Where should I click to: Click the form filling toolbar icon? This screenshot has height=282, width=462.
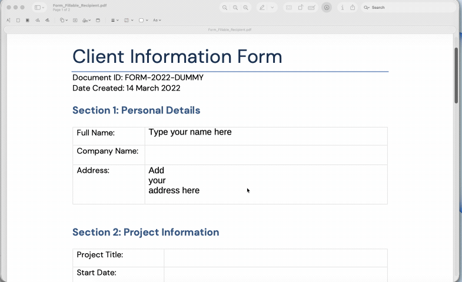pyautogui.click(x=311, y=8)
